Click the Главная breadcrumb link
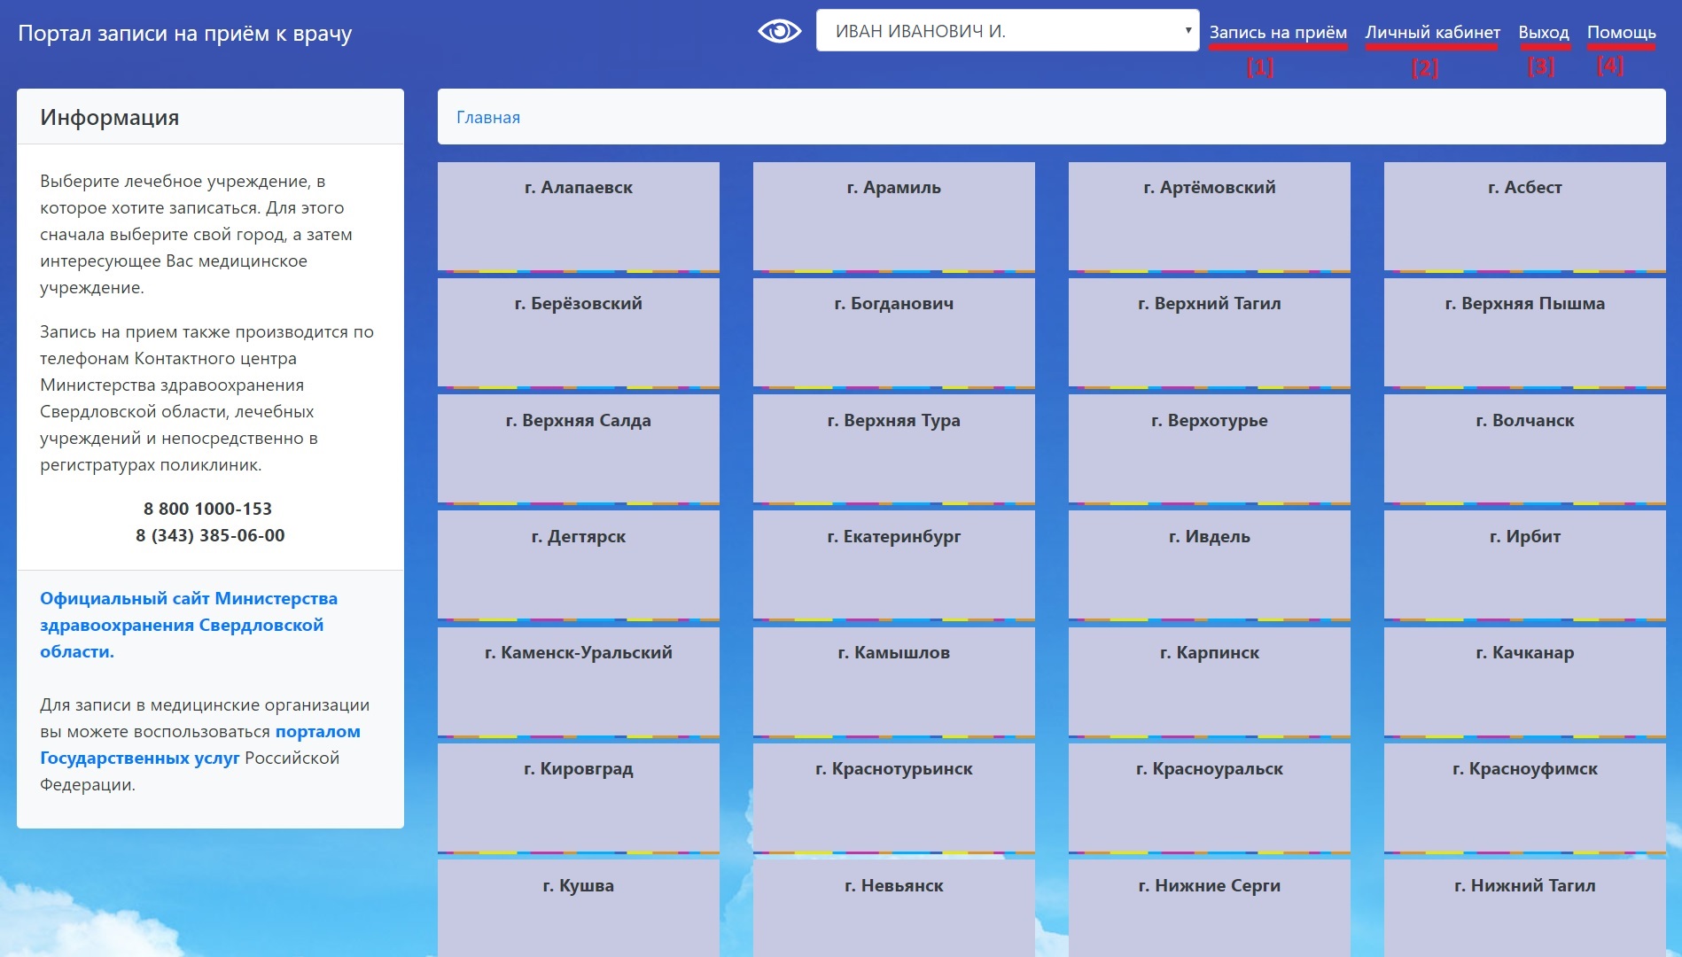 point(488,118)
